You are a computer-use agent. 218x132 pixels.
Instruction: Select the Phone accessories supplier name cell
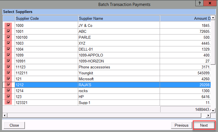(119, 67)
